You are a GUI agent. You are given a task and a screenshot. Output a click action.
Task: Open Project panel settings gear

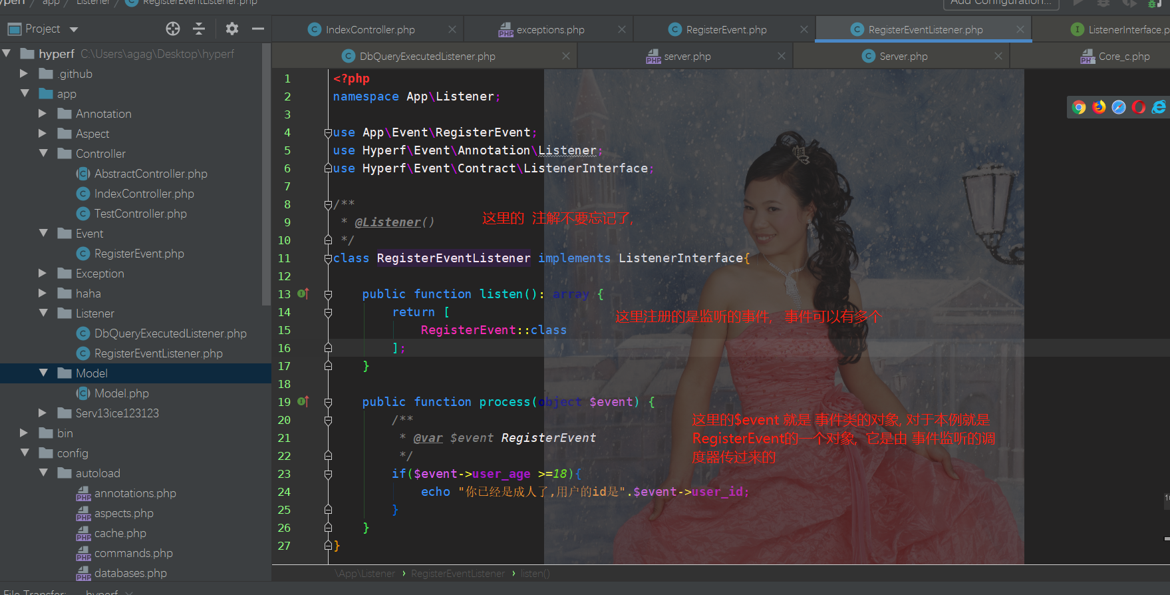(231, 29)
